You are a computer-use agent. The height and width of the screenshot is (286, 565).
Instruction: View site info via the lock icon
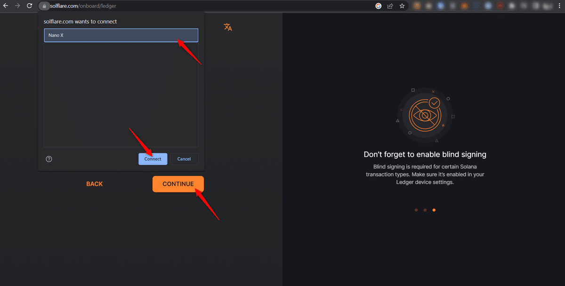click(43, 6)
